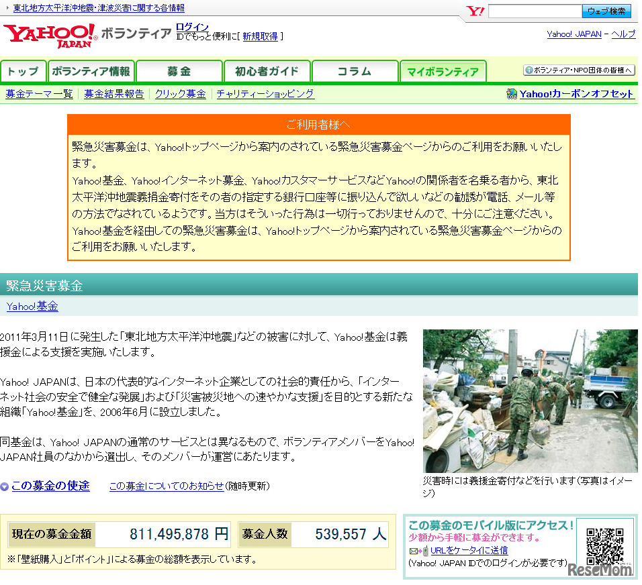This screenshot has height=585, width=642.
Task: Click the donor count 539,557 人
Action: coord(351,534)
